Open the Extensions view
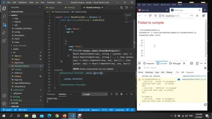 (4, 40)
